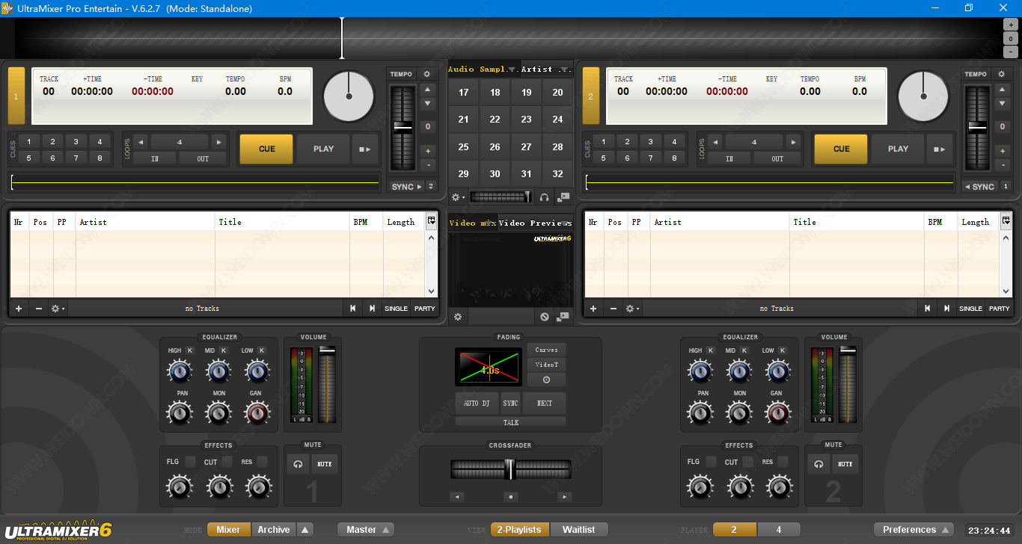
Task: Switch to Archive mode
Action: [x=274, y=530]
